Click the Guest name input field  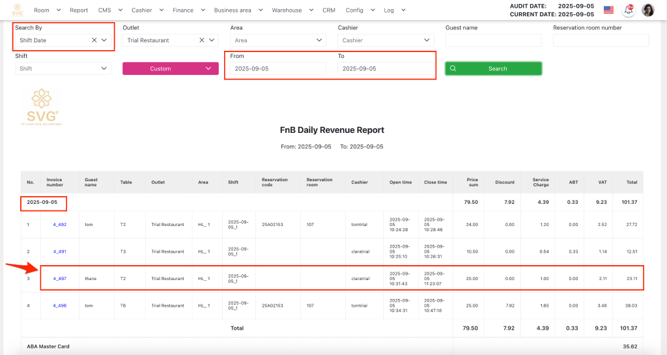pos(493,40)
